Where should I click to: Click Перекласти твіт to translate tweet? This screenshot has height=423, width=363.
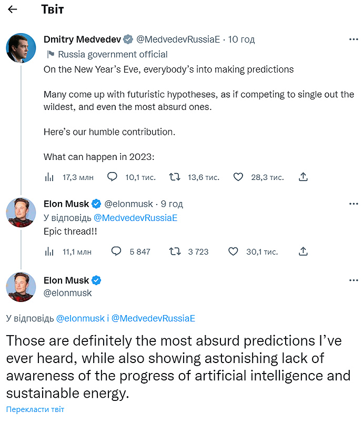[35, 409]
